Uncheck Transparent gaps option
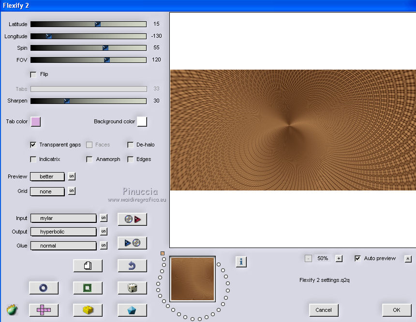Screen dimensions: 416x322 pyautogui.click(x=33, y=145)
